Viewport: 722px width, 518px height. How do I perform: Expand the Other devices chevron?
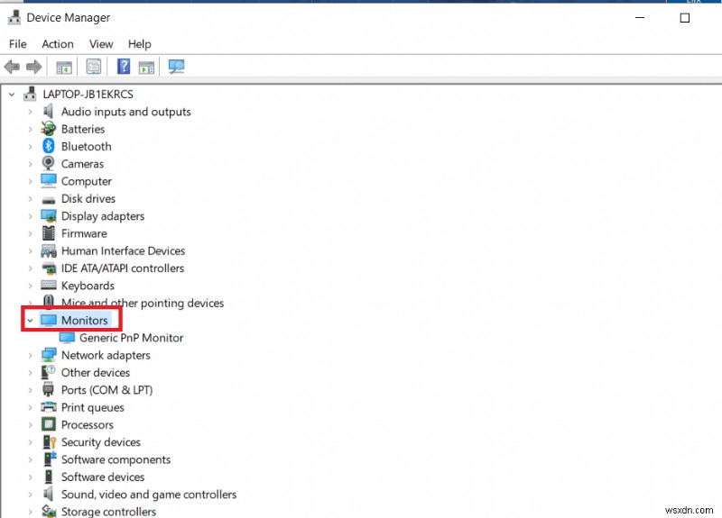(x=31, y=372)
